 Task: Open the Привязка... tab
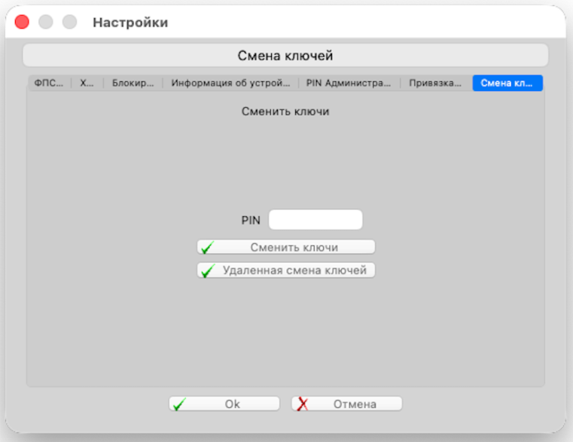tap(435, 83)
